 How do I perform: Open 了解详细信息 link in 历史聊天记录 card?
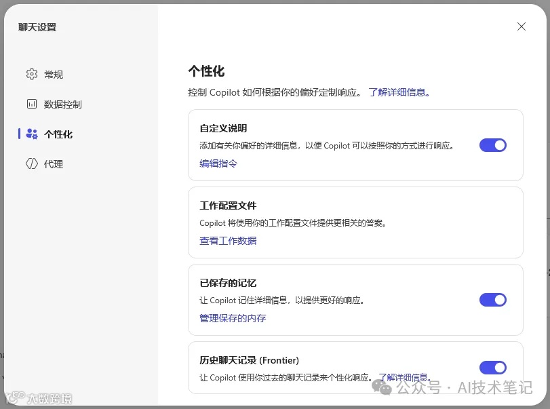405,377
